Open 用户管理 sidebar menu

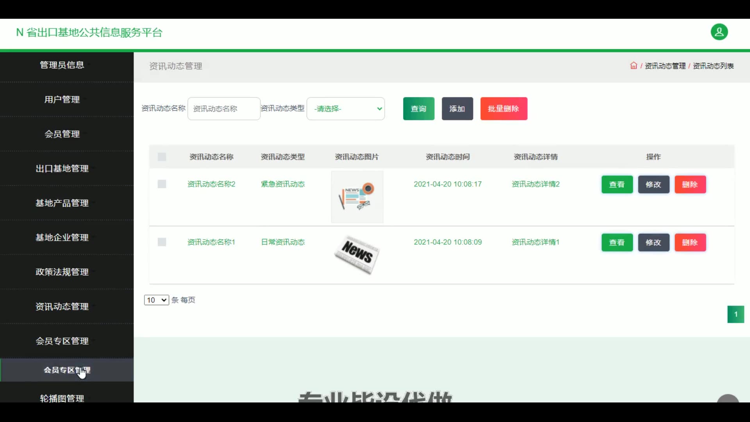click(62, 100)
